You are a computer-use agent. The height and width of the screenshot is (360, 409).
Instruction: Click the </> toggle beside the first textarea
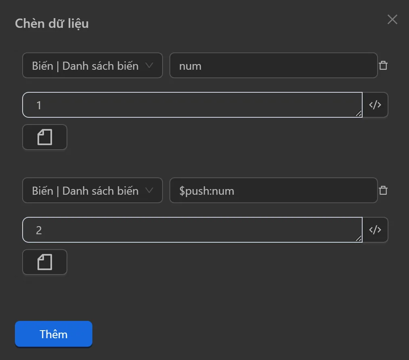pos(375,105)
